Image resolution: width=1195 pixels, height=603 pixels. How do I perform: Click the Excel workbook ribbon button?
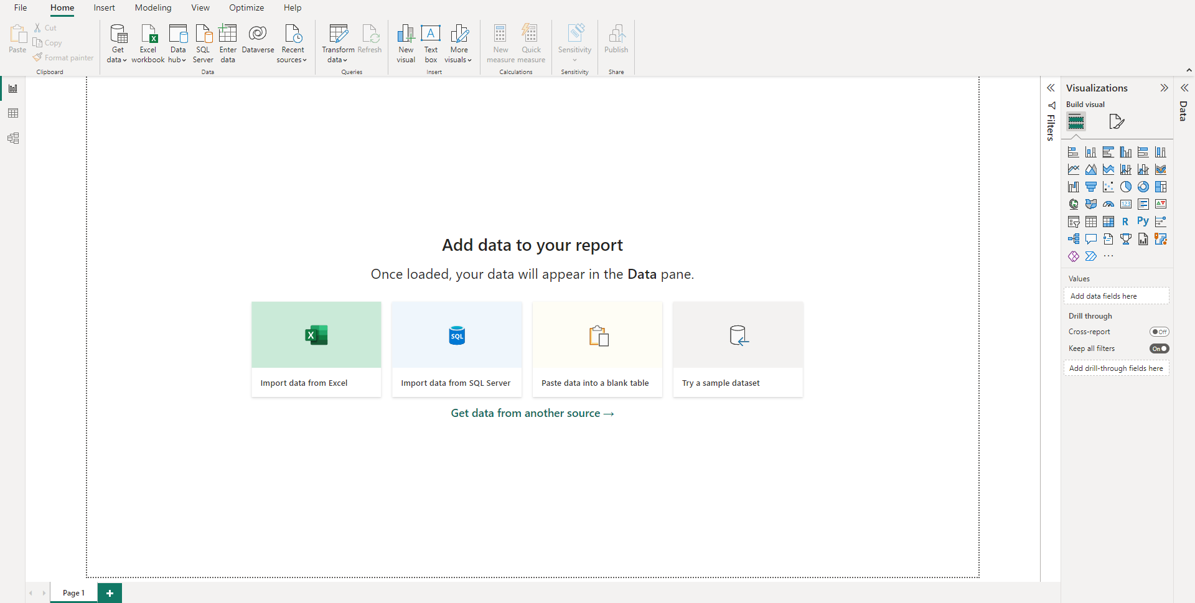point(148,44)
